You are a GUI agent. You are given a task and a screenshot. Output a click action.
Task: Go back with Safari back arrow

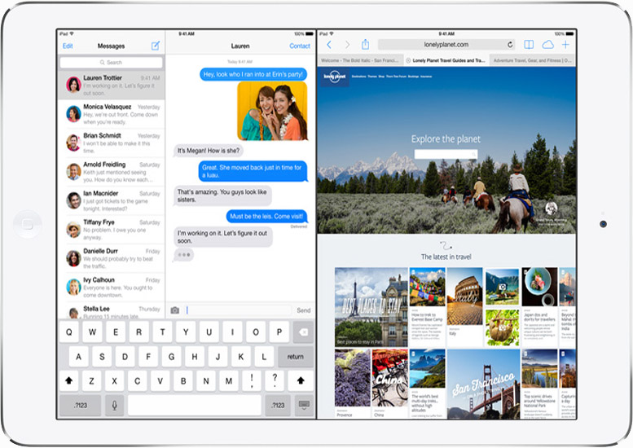pos(327,45)
